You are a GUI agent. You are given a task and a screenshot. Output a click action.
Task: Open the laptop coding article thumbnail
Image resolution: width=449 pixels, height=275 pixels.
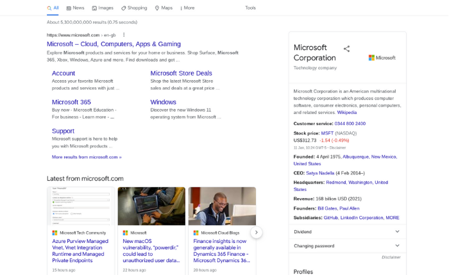(x=151, y=206)
